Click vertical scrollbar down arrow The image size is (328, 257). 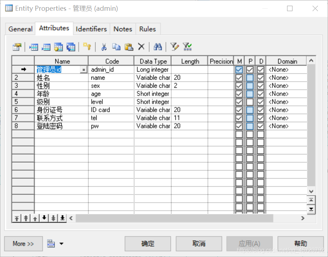click(311, 191)
